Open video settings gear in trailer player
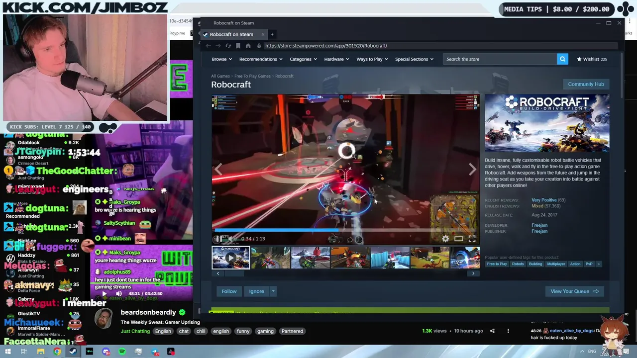The width and height of the screenshot is (637, 358). coord(445,239)
